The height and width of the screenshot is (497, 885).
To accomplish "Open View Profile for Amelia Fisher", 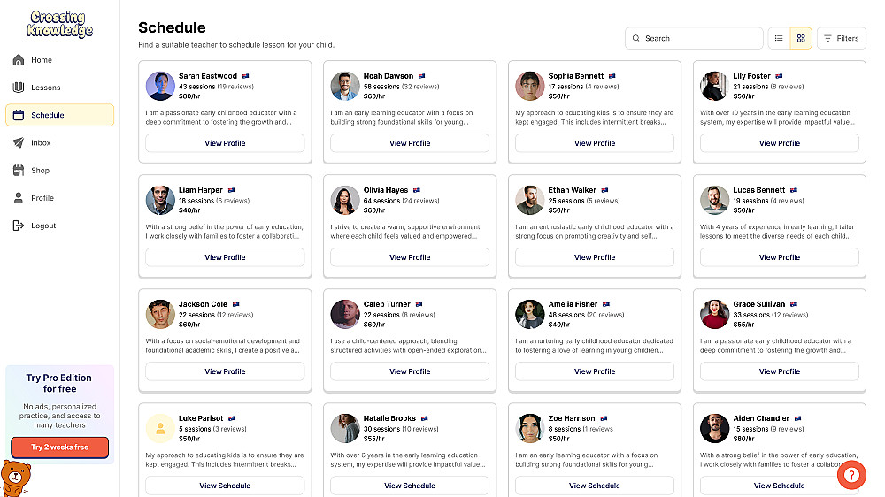I will coord(595,371).
